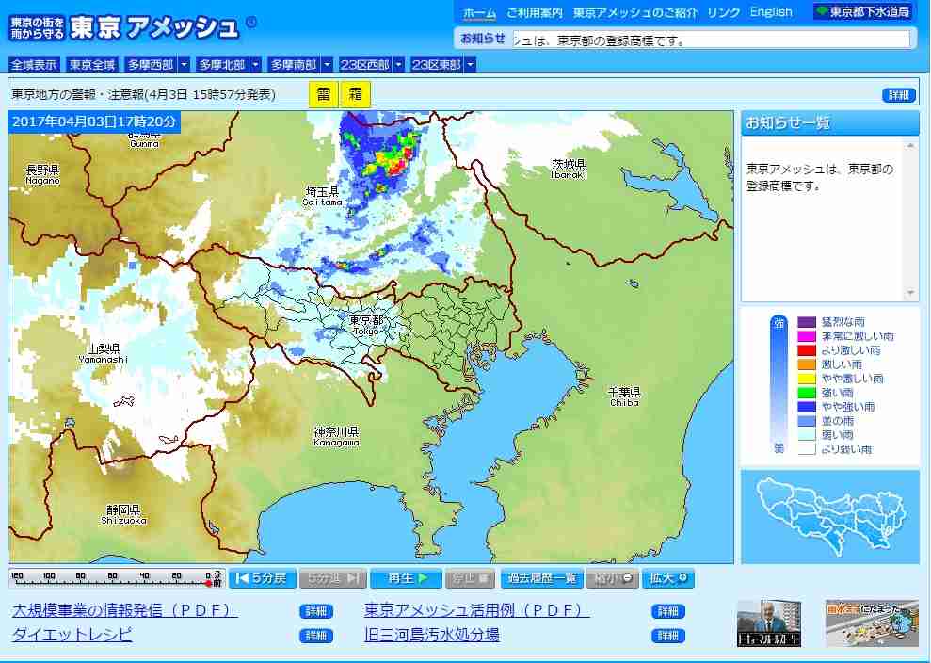The width and height of the screenshot is (931, 663).
Task: Open the ご利用案内 menu item
Action: pos(535,12)
